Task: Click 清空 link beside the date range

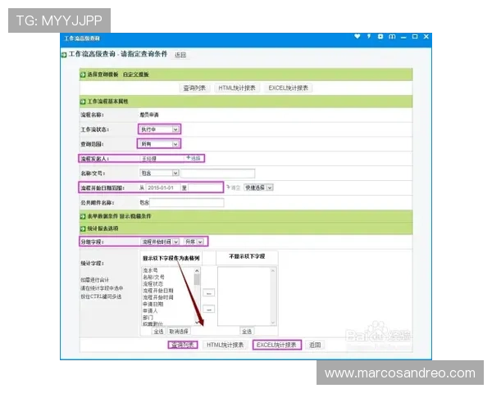Action: 233,187
